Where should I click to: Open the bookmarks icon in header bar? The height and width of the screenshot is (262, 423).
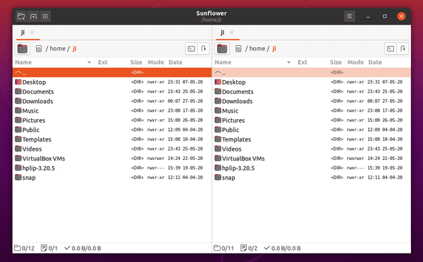click(x=33, y=16)
